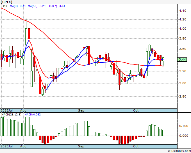Click the current price tag 3.44
Screen dimensions: 191x153
(x=182, y=59)
